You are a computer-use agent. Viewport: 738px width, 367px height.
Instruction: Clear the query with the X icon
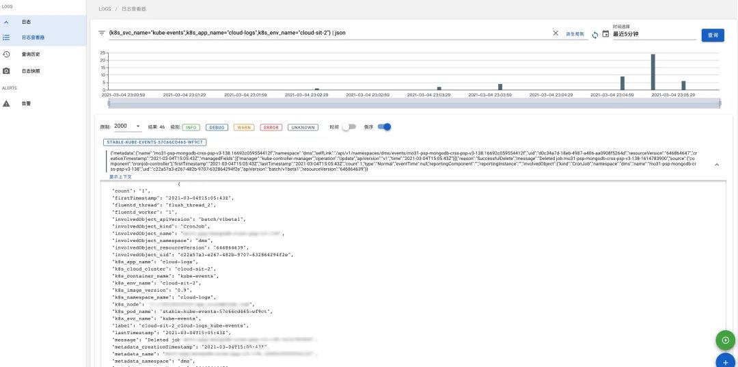pos(556,33)
